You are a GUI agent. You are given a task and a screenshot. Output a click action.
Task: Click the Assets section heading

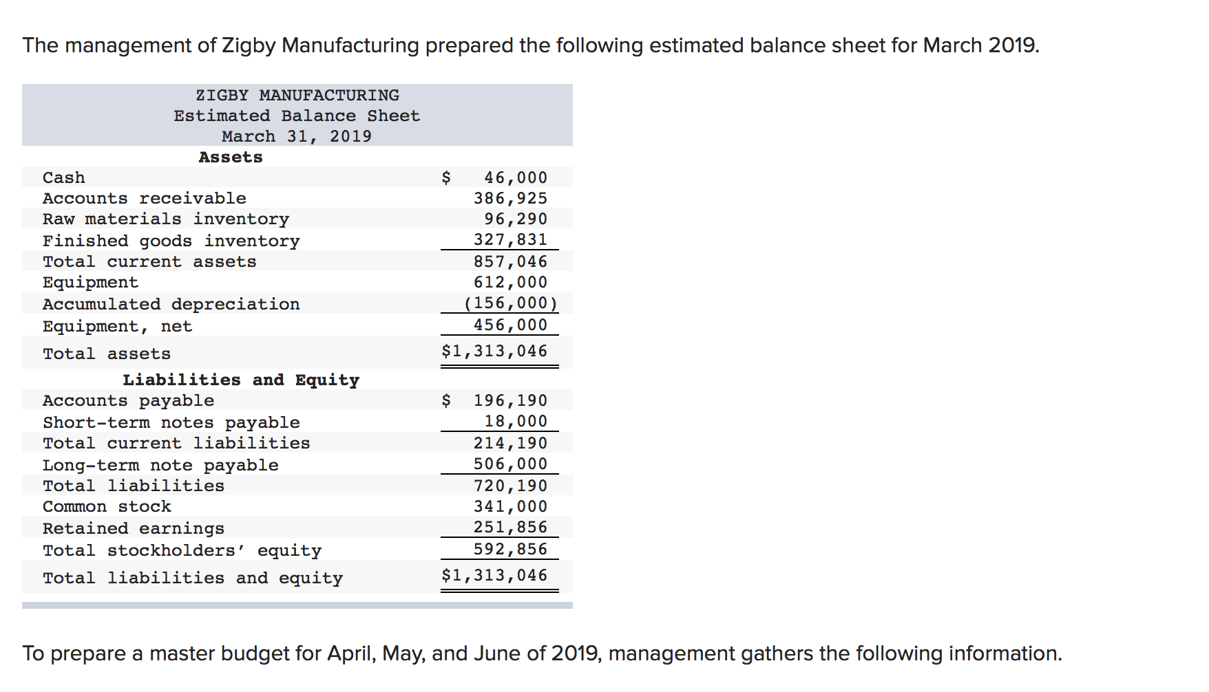(x=231, y=157)
